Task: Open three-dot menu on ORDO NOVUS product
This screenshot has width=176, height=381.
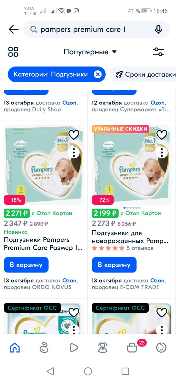Action: pyautogui.click(x=74, y=152)
